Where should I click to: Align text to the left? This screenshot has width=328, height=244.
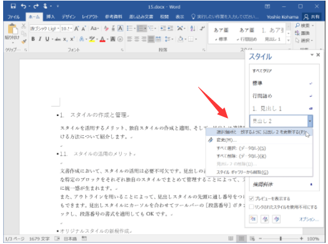point(130,39)
